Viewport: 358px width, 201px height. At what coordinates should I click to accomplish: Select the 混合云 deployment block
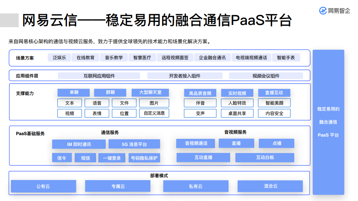270,186
